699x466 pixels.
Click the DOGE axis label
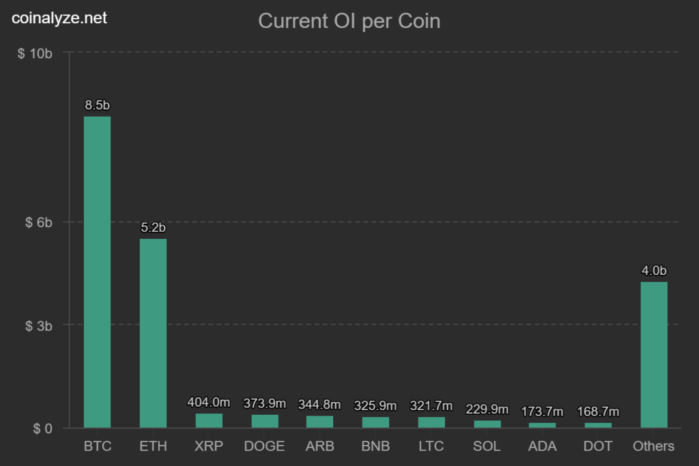(264, 446)
